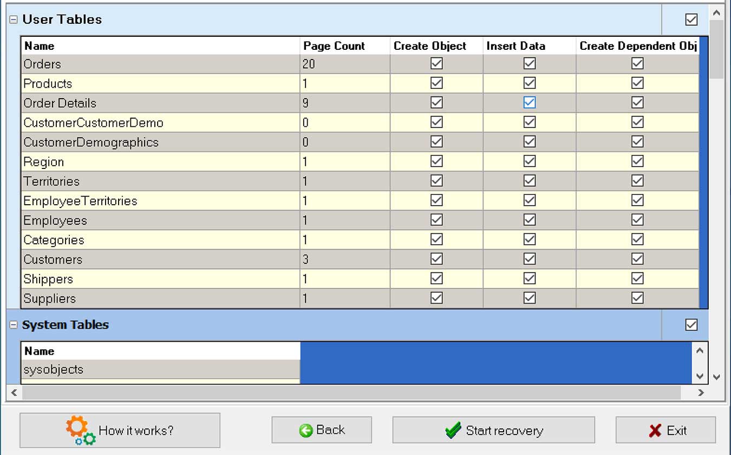Disable Create Dependent Obj for Customers
The image size is (731, 455).
pos(637,259)
